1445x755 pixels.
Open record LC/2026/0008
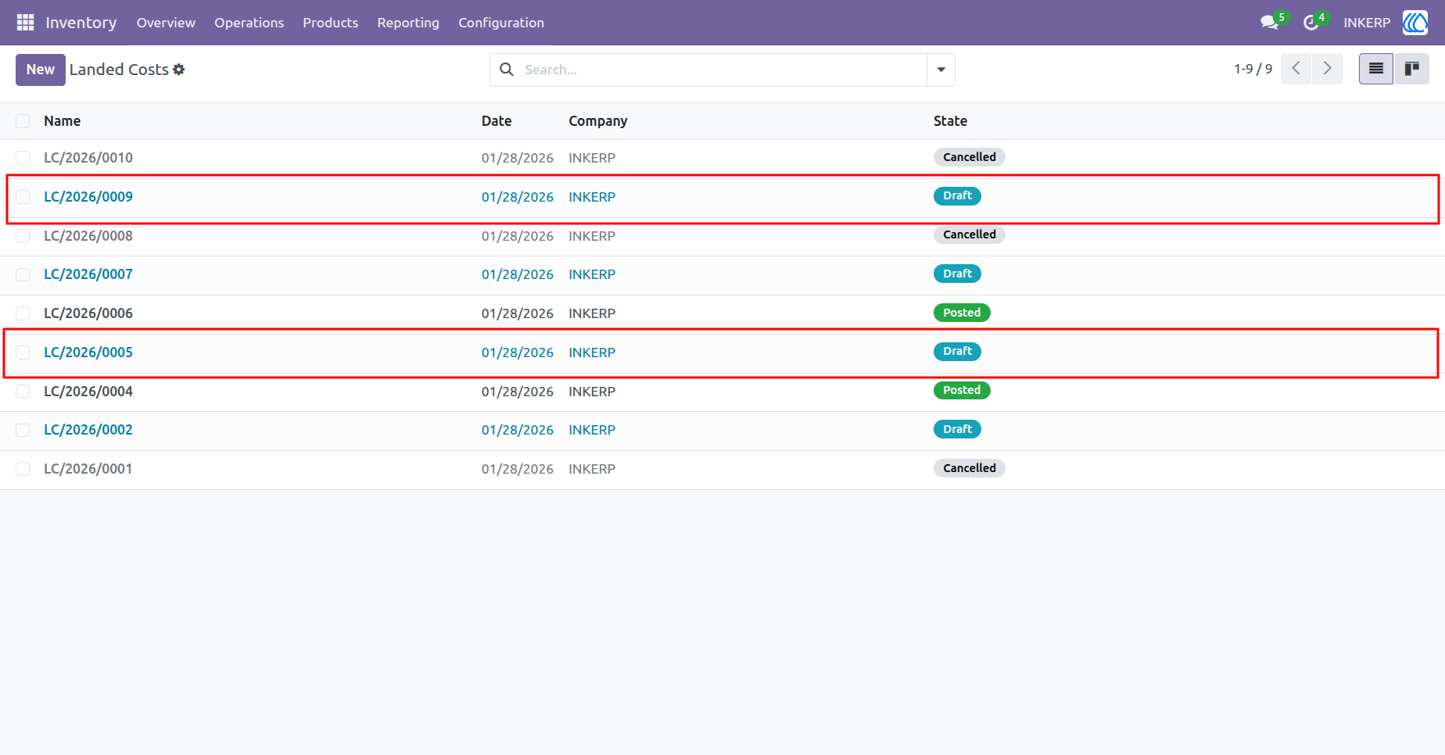(x=88, y=236)
